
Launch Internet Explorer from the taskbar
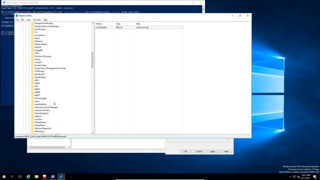28,176
